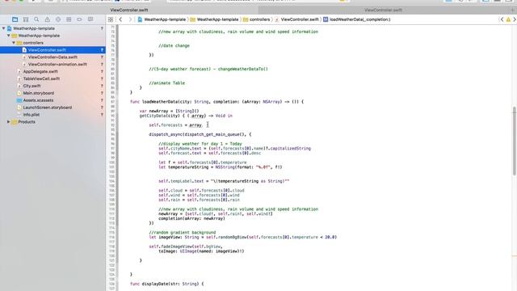Collapse the WeatherApp-template project root
Viewport: 517px width, 291px height.
point(3,28)
